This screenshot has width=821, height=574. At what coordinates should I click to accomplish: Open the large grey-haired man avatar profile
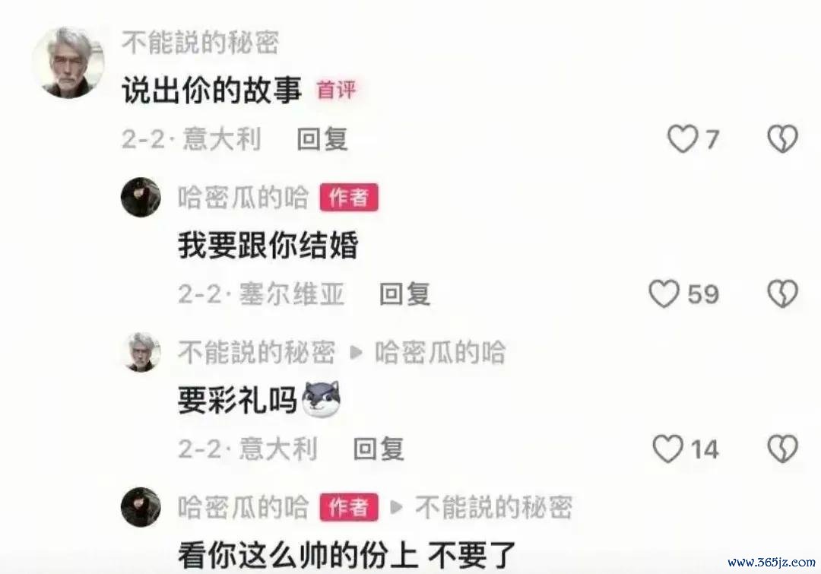click(68, 62)
